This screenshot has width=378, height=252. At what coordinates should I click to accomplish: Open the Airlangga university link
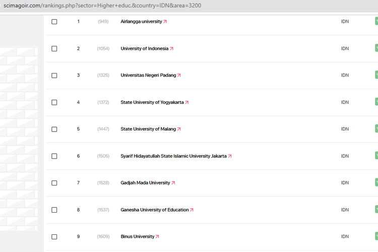pyautogui.click(x=141, y=22)
